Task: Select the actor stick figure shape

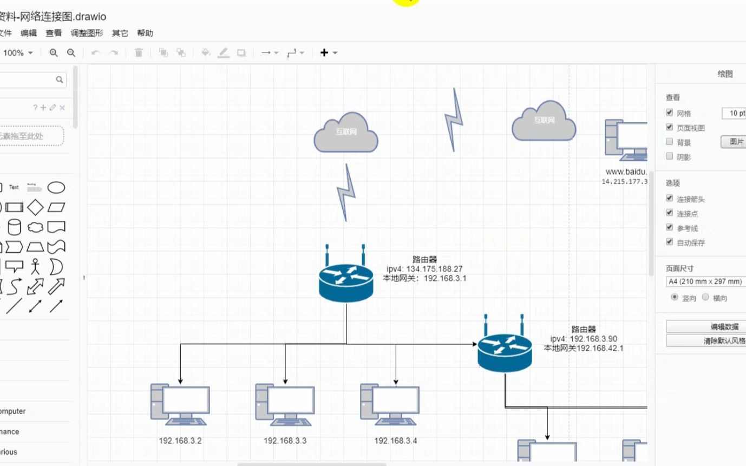Action: click(36, 267)
